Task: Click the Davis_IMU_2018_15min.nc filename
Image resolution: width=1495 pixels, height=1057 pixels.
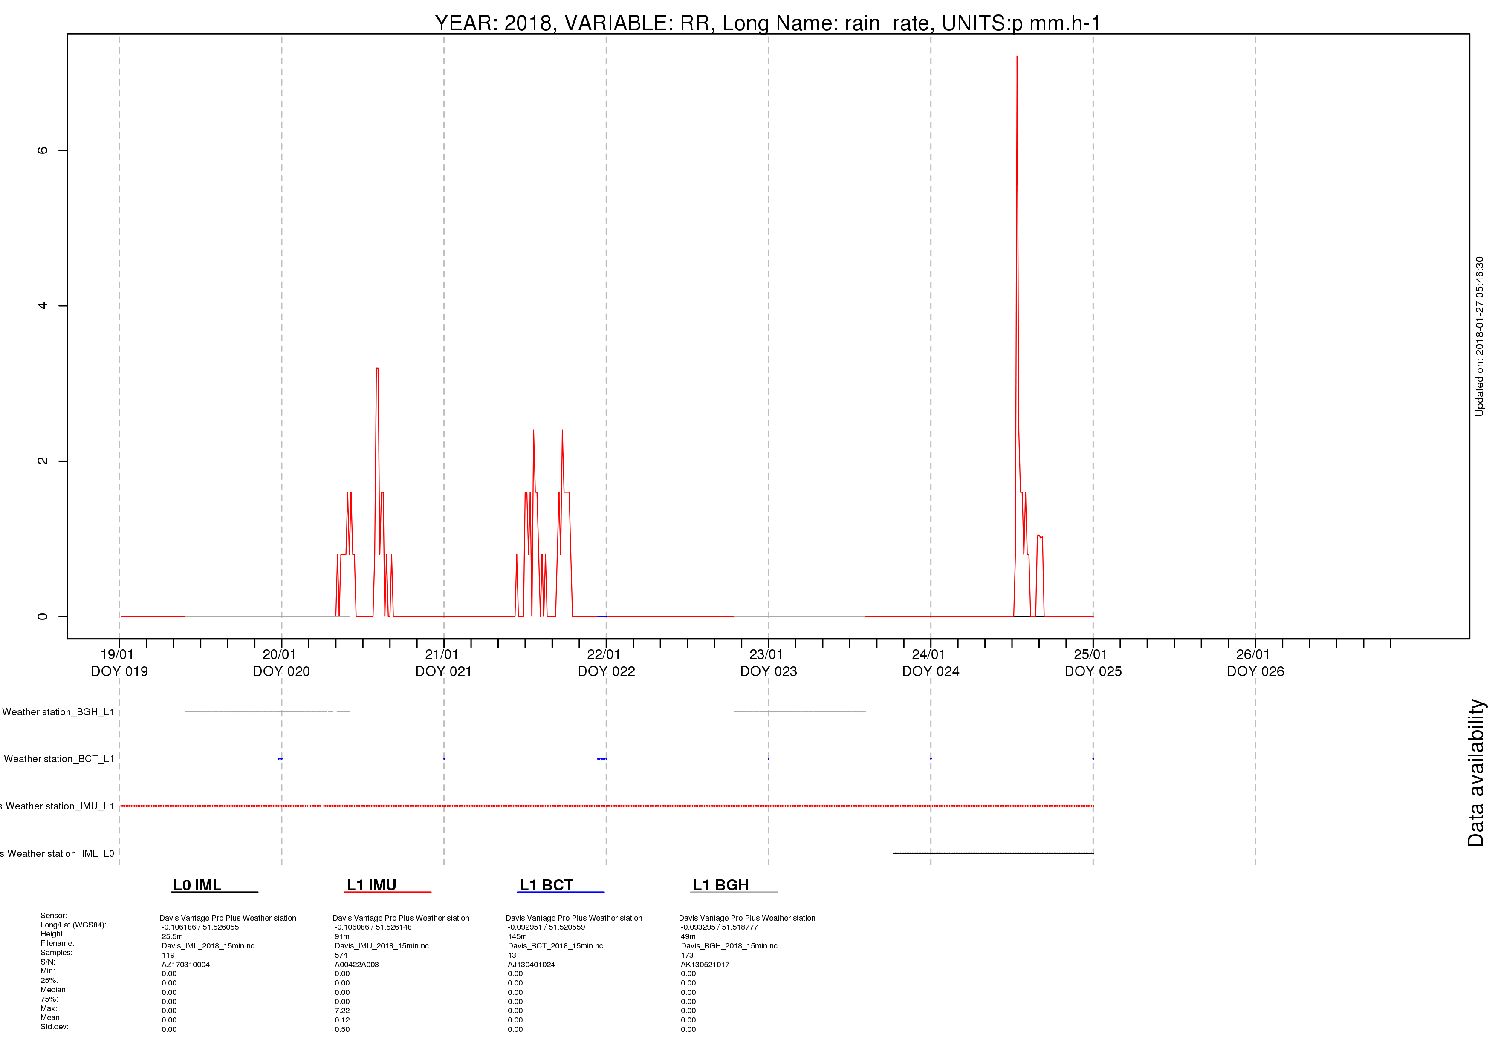Action: point(382,946)
